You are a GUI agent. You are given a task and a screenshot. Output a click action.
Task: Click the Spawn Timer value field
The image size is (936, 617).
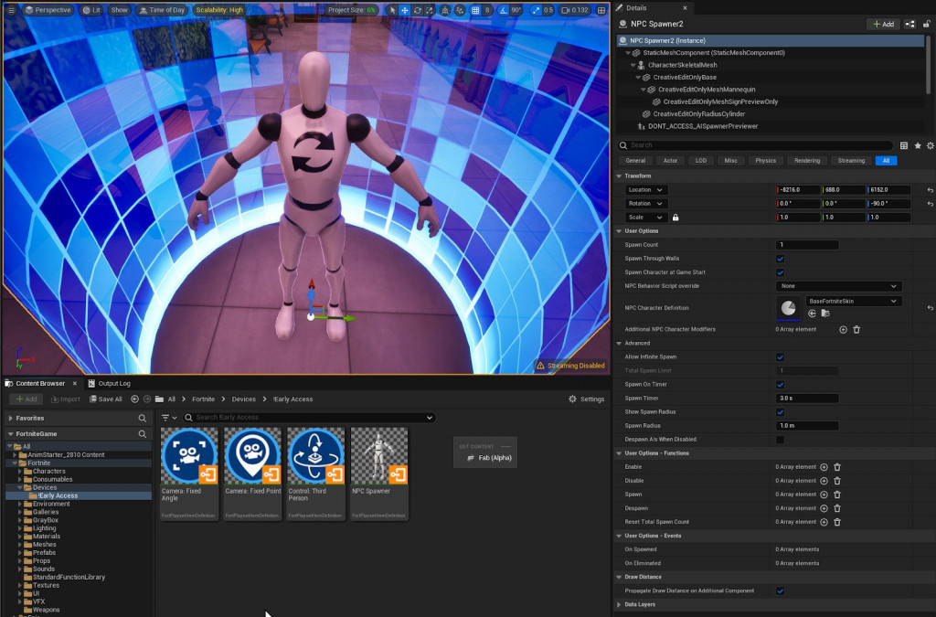(807, 399)
